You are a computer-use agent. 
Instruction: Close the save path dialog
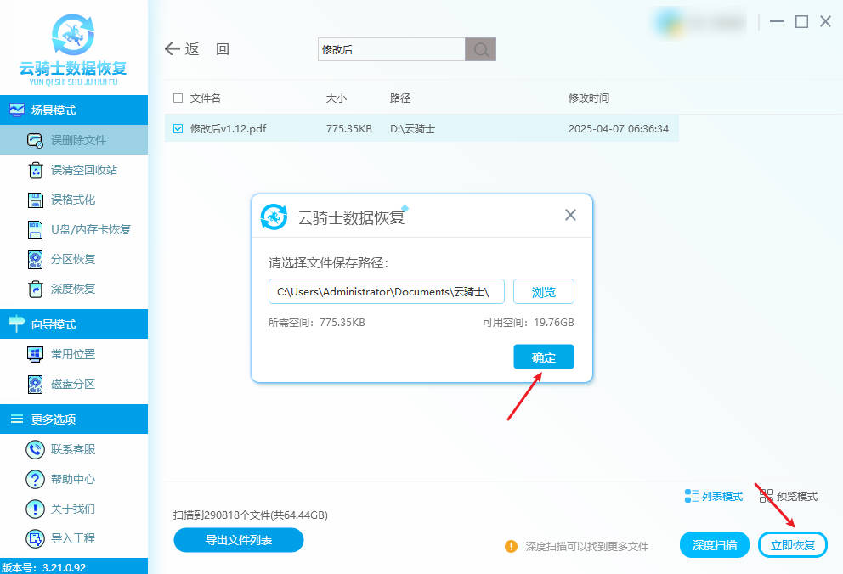[570, 216]
